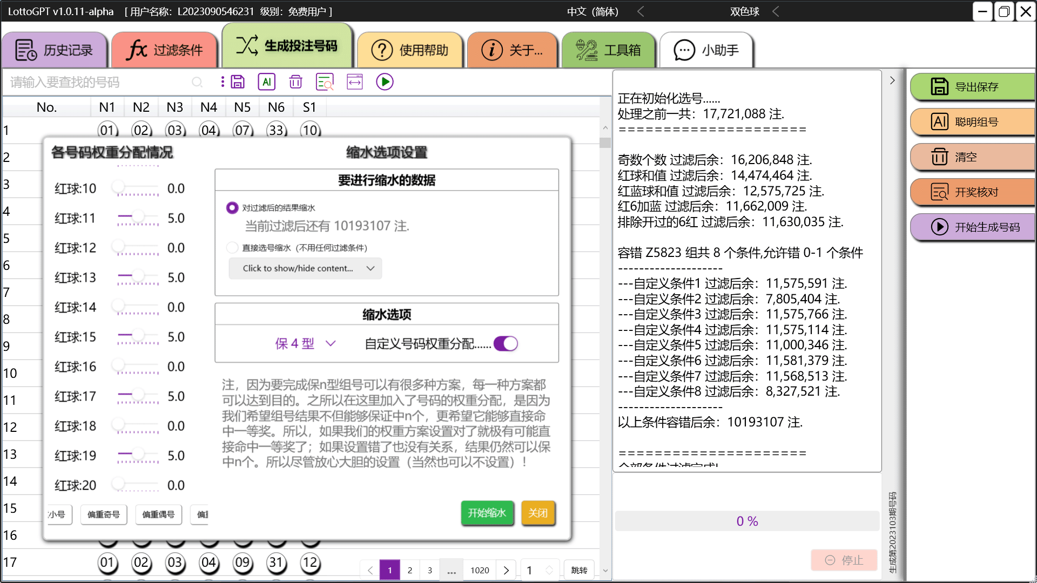Image resolution: width=1037 pixels, height=583 pixels.
Task: Click ball 31 in row 17
Action: (x=276, y=562)
